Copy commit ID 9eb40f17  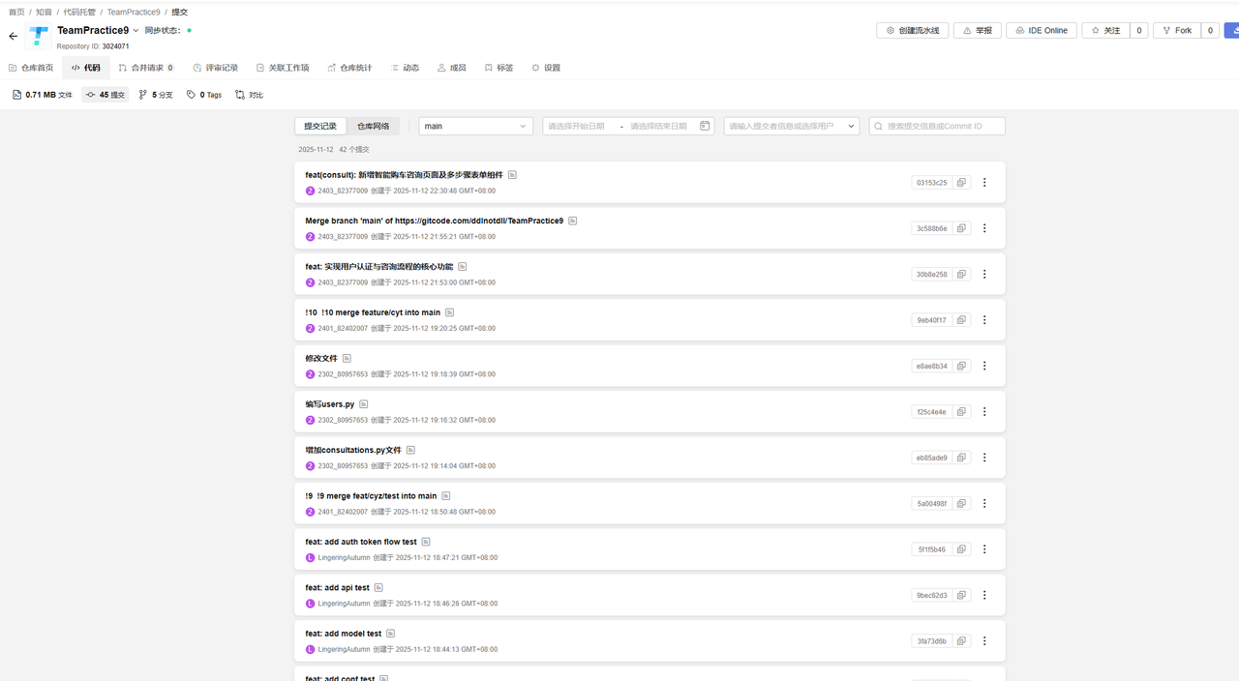961,320
